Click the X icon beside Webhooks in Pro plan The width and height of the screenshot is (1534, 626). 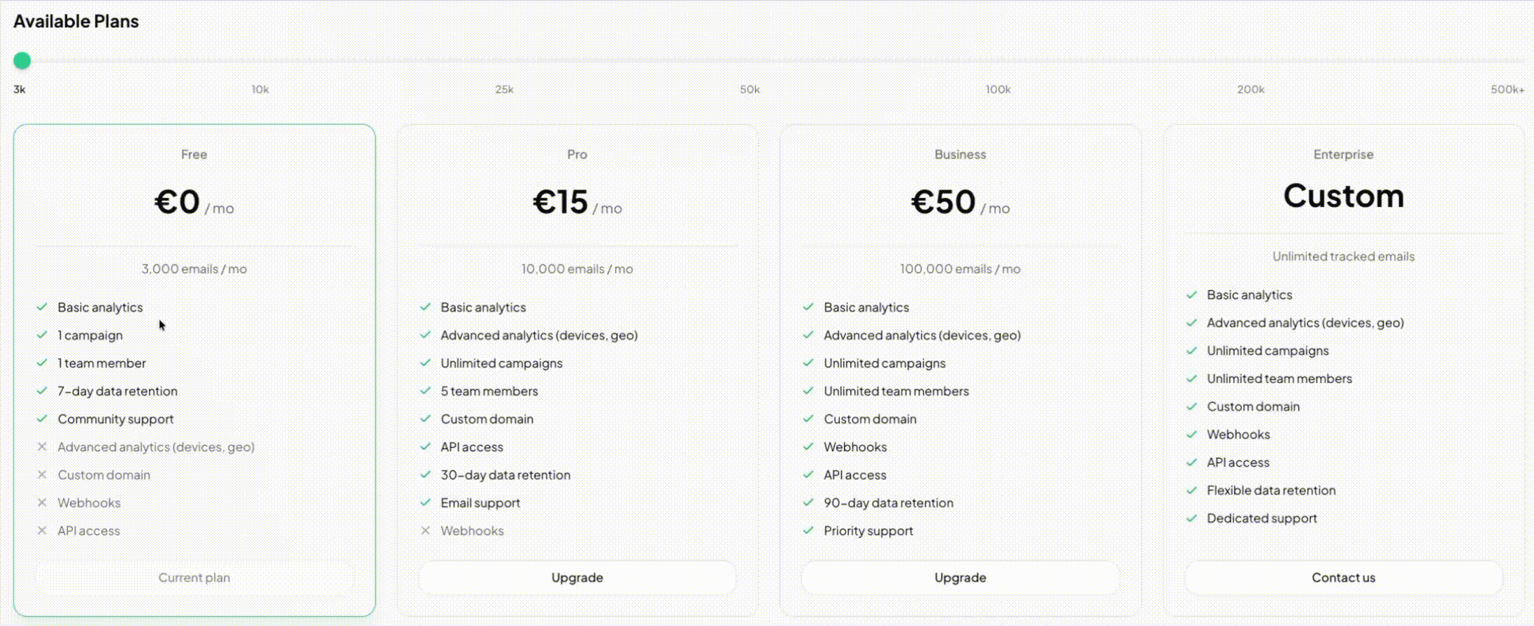pyautogui.click(x=425, y=530)
